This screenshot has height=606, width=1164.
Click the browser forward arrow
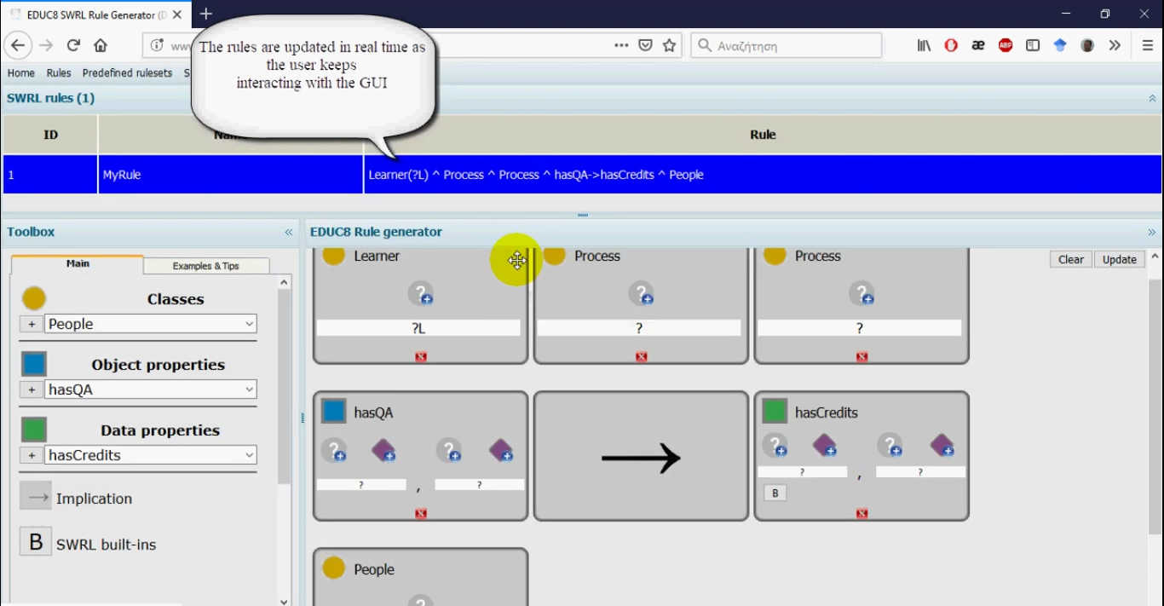[x=46, y=45]
